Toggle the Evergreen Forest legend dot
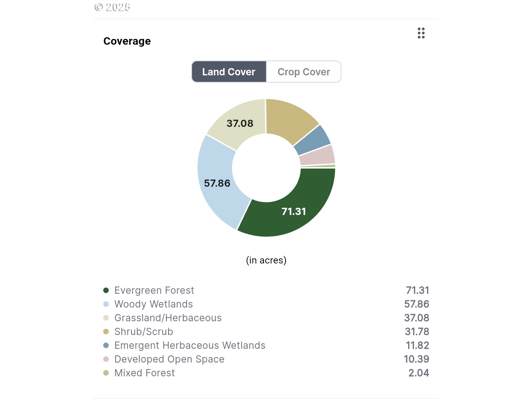Viewport: 532px width, 399px height. tap(106, 290)
